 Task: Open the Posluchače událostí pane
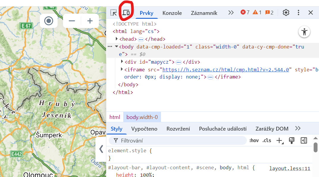(223, 129)
